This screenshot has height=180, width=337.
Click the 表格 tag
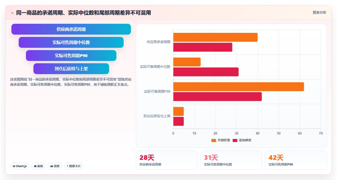(x=38, y=166)
